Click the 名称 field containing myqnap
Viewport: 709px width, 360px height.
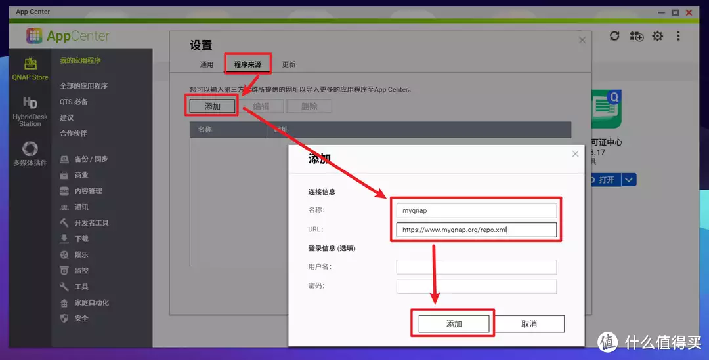[477, 210]
